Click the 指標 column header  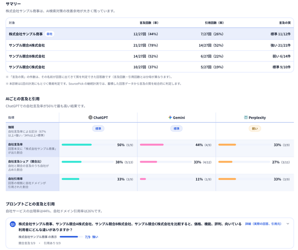point(11,118)
